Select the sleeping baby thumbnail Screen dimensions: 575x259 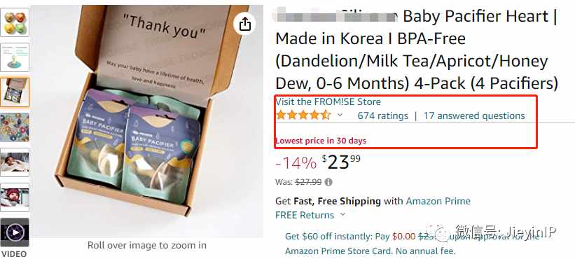pyautogui.click(x=15, y=162)
